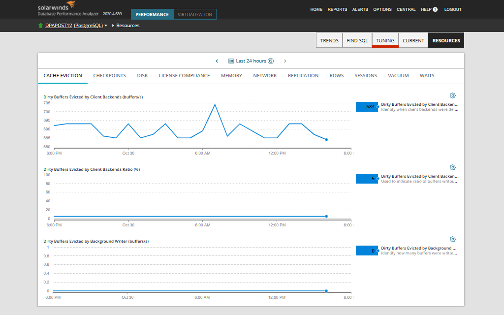
Task: Open the Memory tab
Action: click(x=231, y=76)
